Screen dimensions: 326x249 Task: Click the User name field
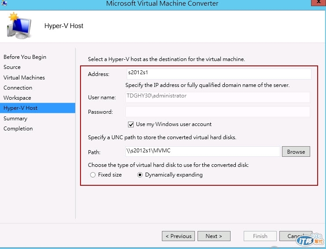coord(218,97)
